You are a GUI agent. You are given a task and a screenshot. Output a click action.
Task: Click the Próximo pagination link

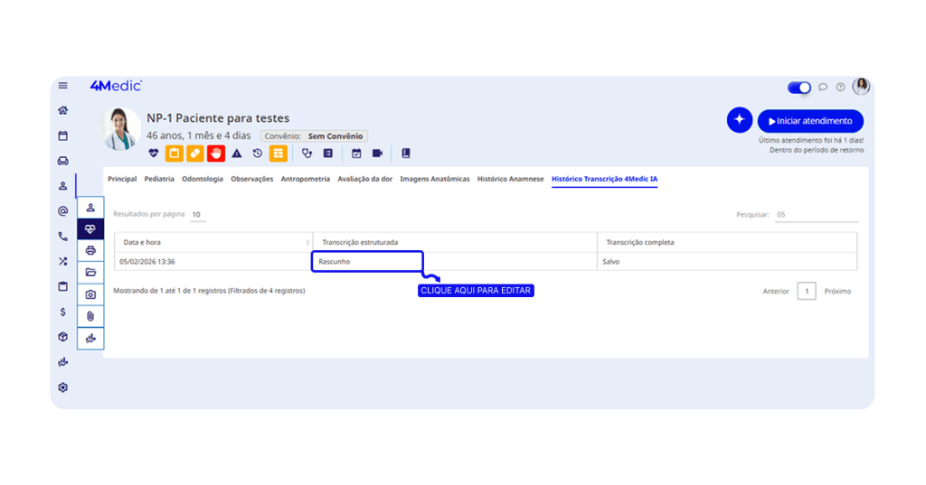pyautogui.click(x=836, y=291)
